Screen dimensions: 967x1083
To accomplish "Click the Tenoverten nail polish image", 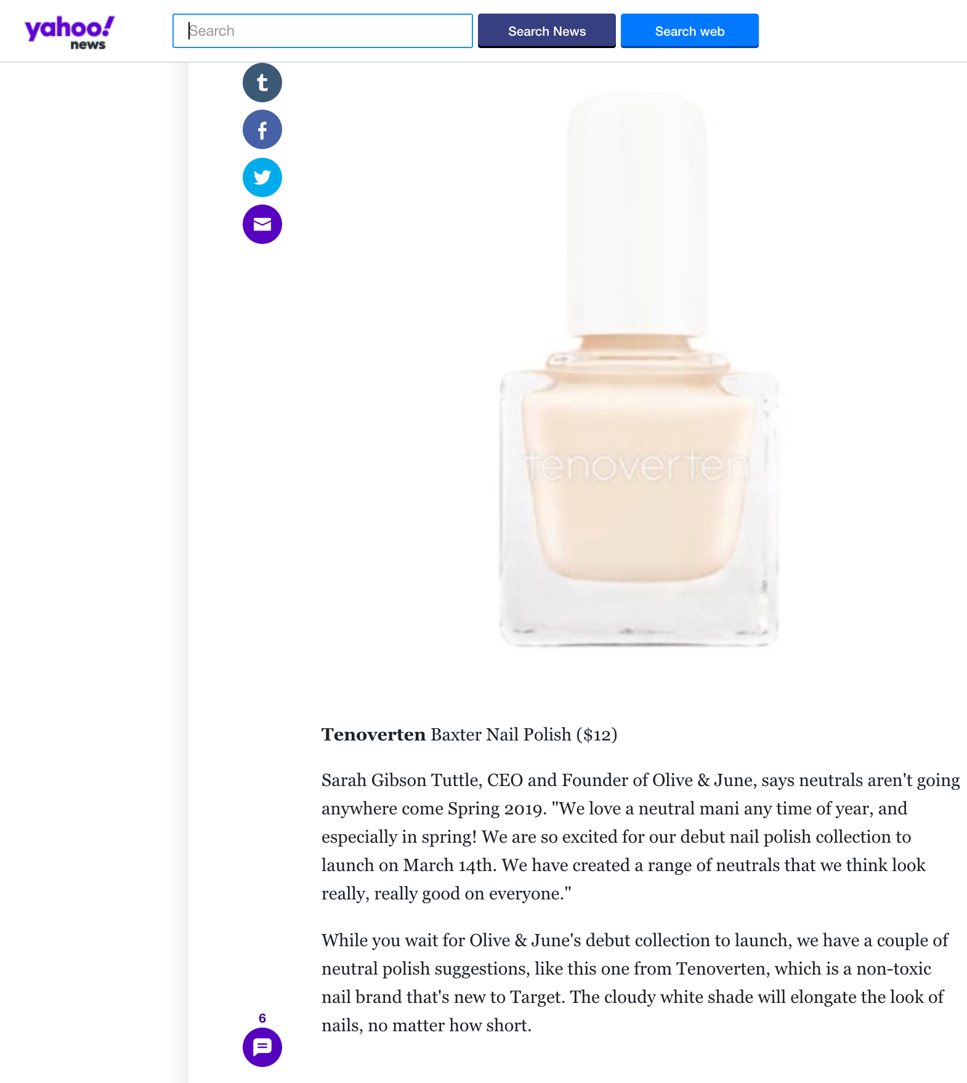I will pyautogui.click(x=639, y=370).
